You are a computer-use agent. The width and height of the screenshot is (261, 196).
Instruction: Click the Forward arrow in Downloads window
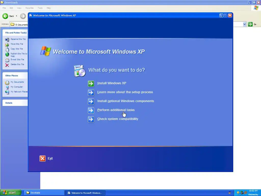(23, 16)
